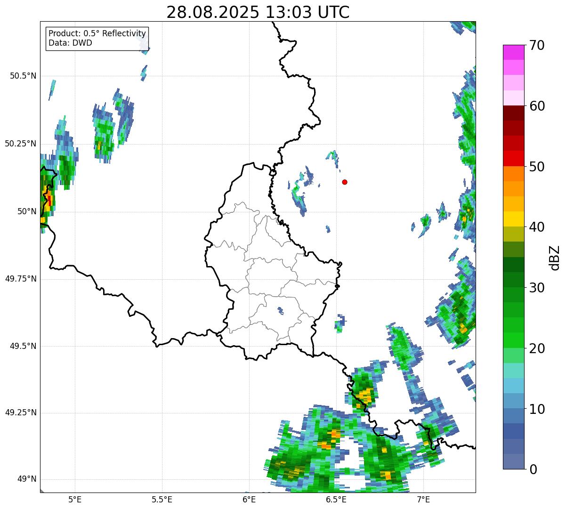This screenshot has width=566, height=509.
Task: Click the dBZ colorbar axis label
Action: pos(555,258)
